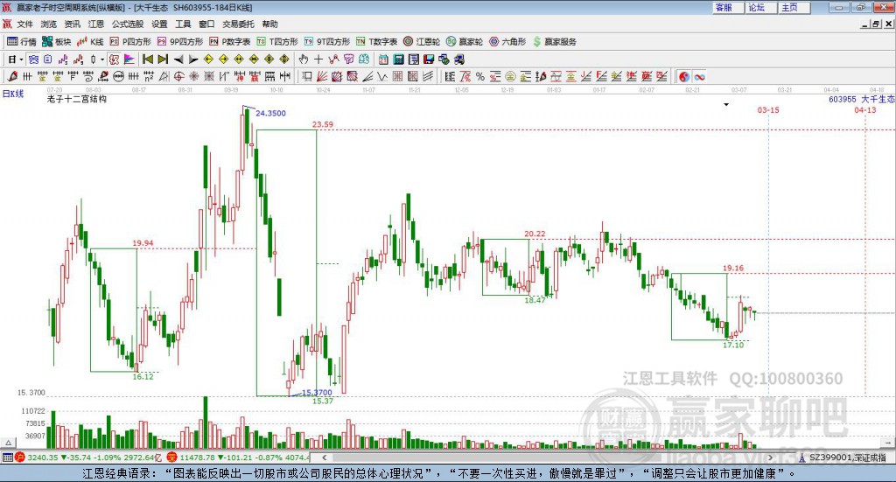The width and height of the screenshot is (896, 482).
Task: Open the 公式选股 menu
Action: coord(128,24)
